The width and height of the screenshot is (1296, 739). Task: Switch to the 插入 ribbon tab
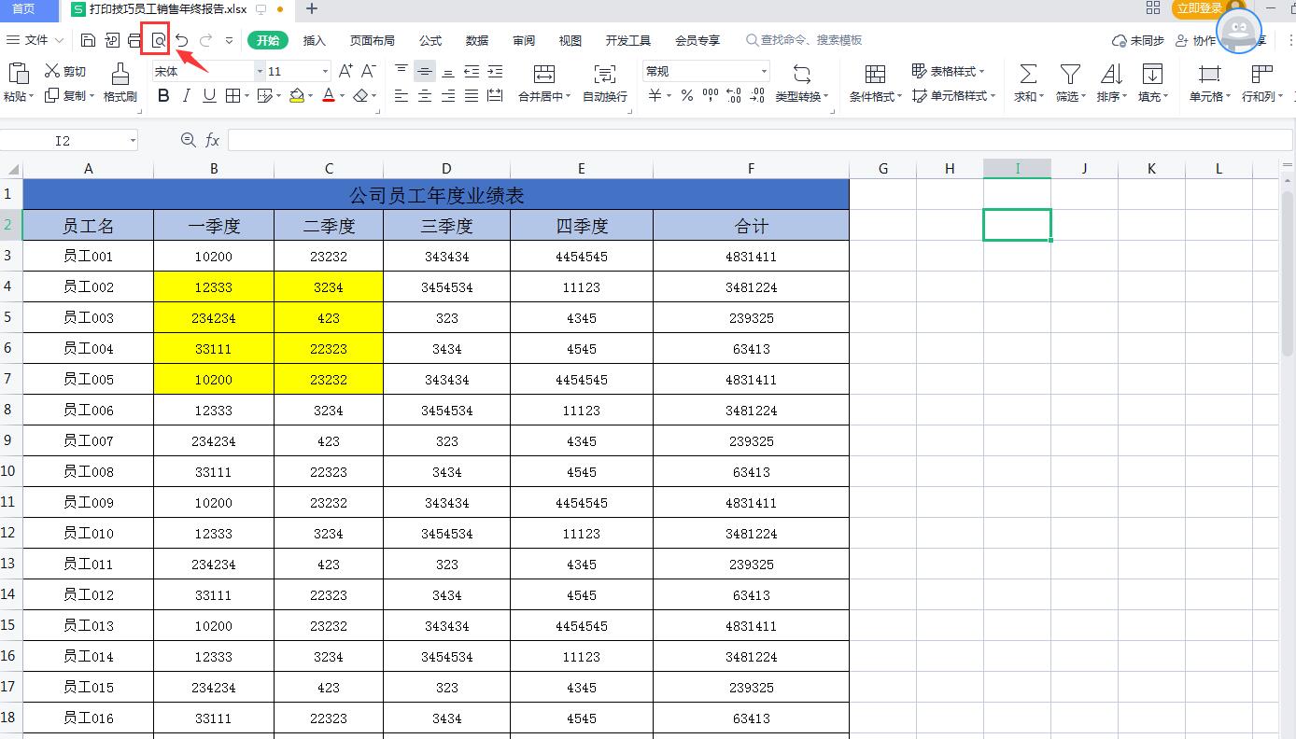pyautogui.click(x=313, y=40)
